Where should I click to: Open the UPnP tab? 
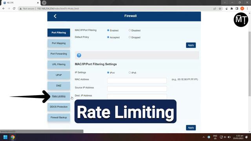pyautogui.click(x=59, y=75)
